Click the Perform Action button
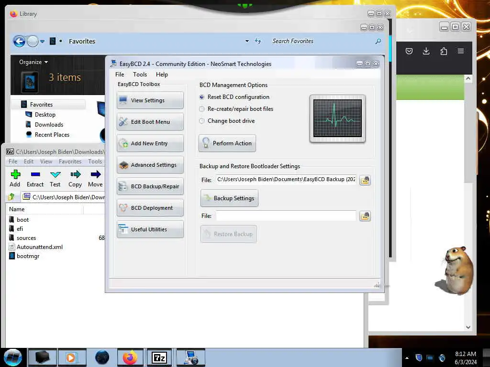 point(227,143)
